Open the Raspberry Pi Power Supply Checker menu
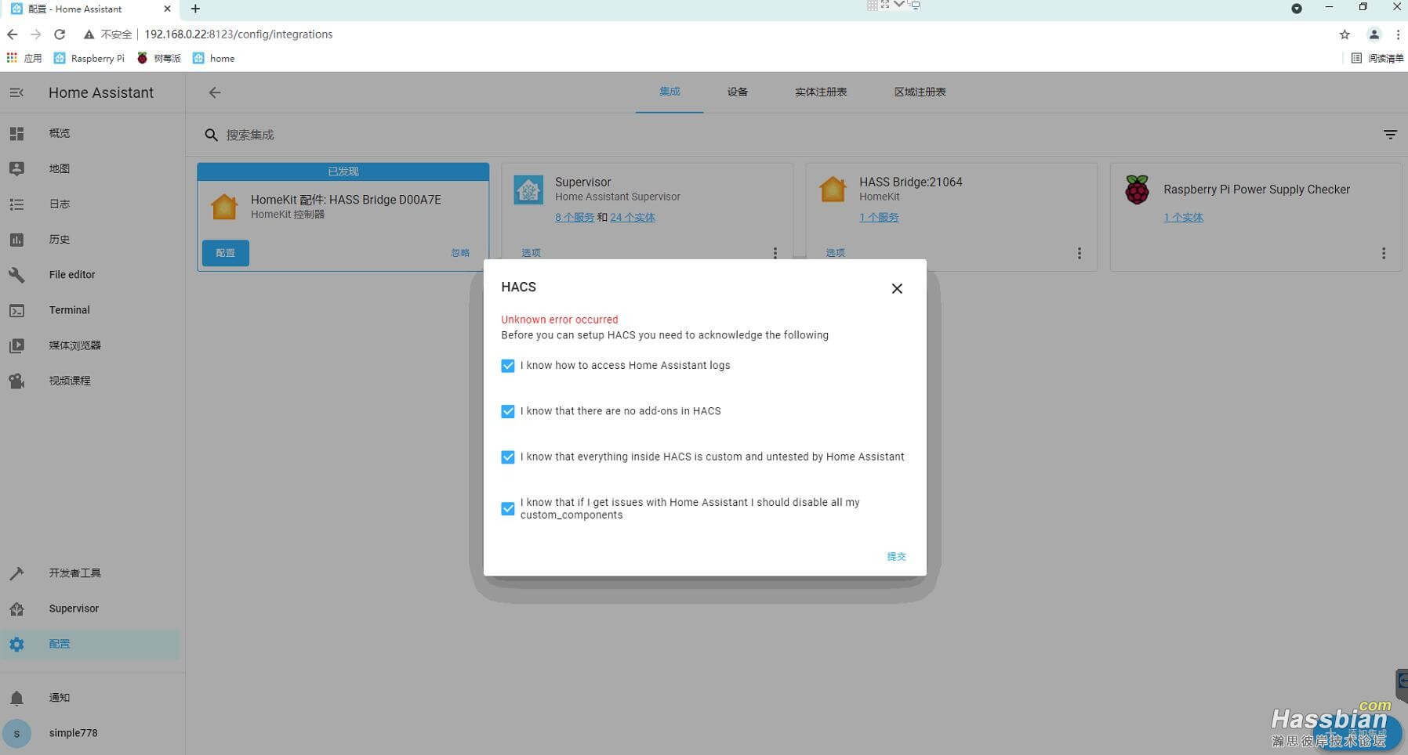The image size is (1408, 755). point(1383,253)
